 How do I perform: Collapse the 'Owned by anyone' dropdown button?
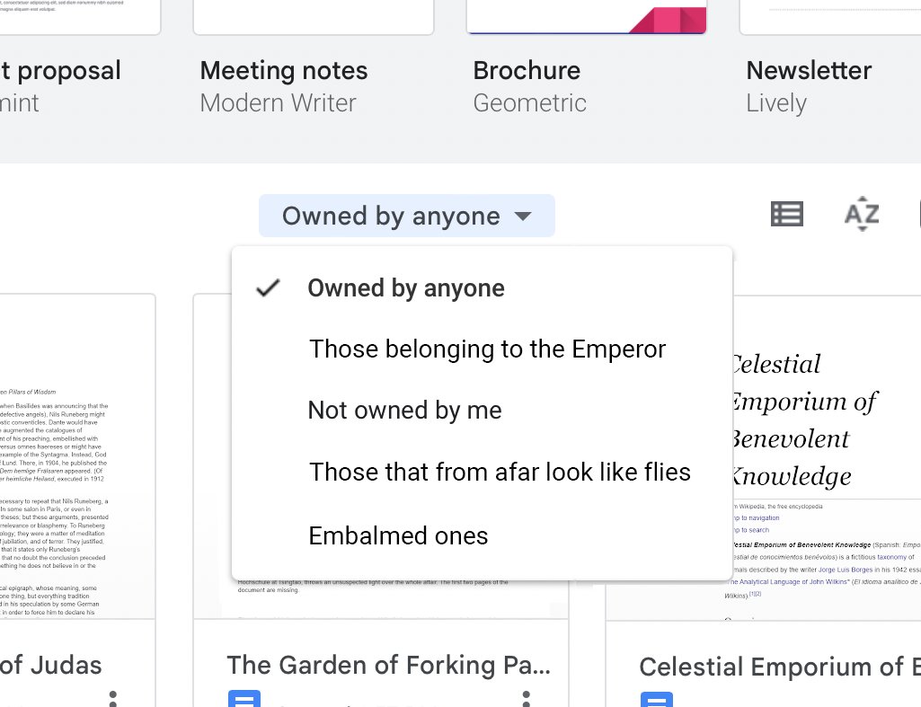pos(406,216)
